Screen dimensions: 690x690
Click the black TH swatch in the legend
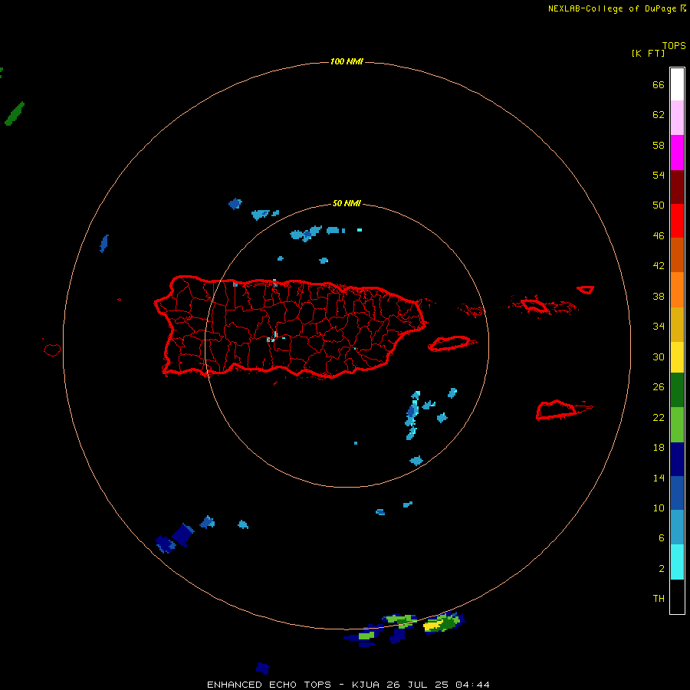pos(677,596)
